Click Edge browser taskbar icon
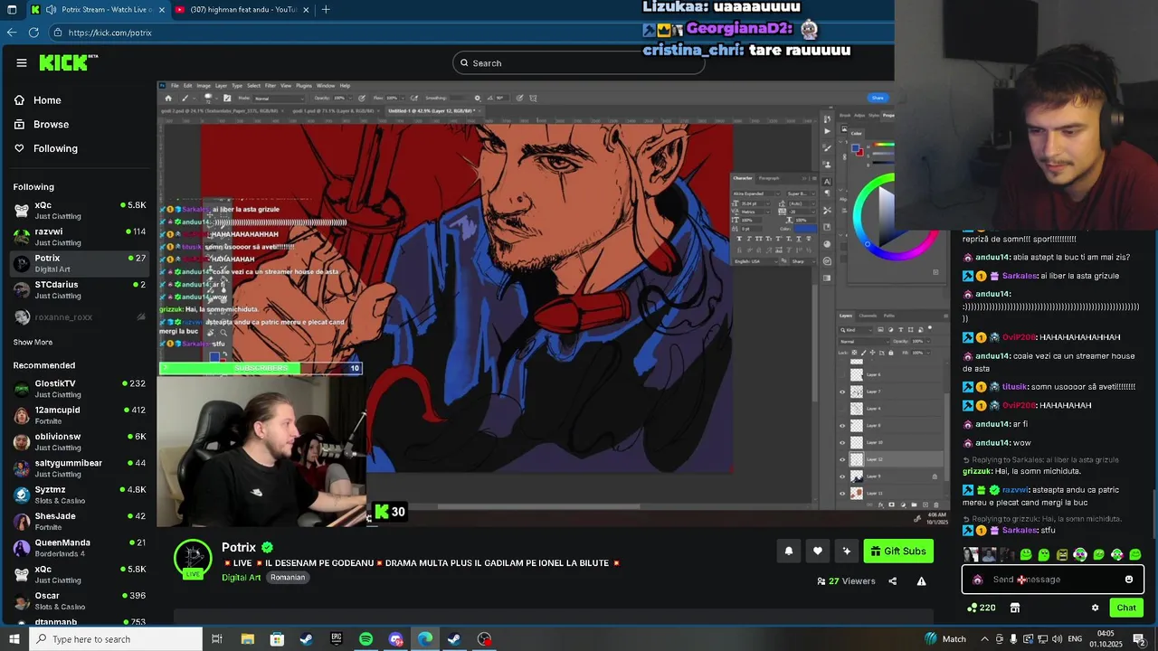 pyautogui.click(x=424, y=639)
